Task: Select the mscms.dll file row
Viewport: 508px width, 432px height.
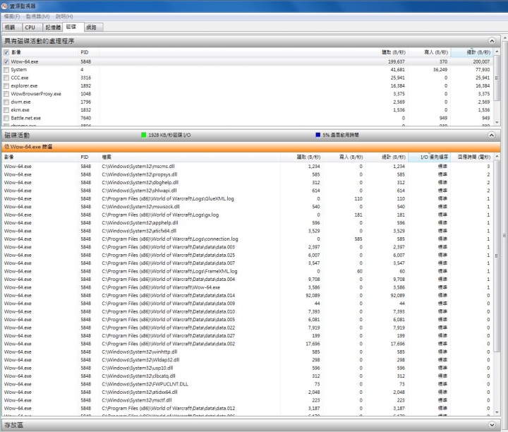Action: click(248, 167)
